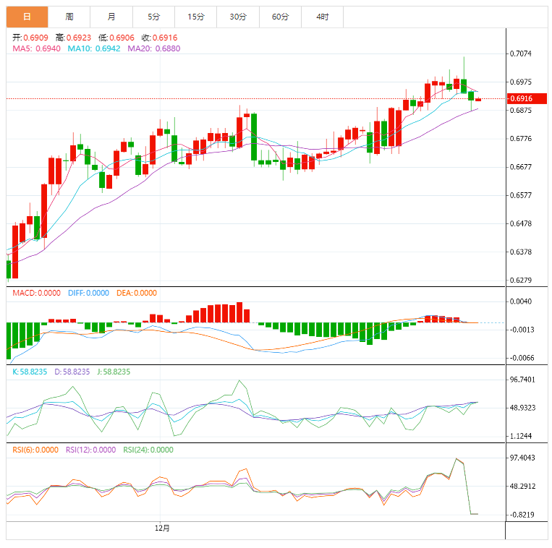
Task: Select the RSI(6) indicator label
Action: coord(35,449)
